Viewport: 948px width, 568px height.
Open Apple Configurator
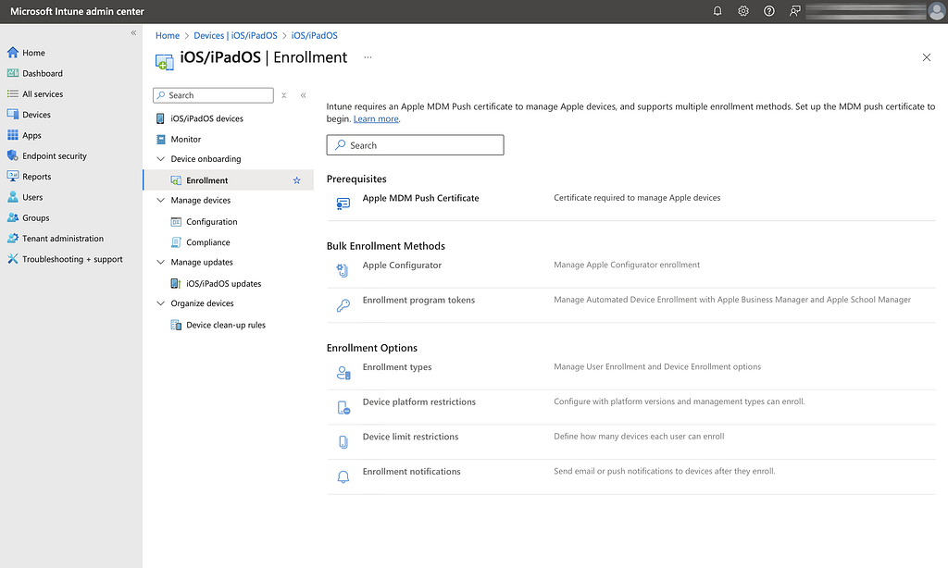click(402, 265)
